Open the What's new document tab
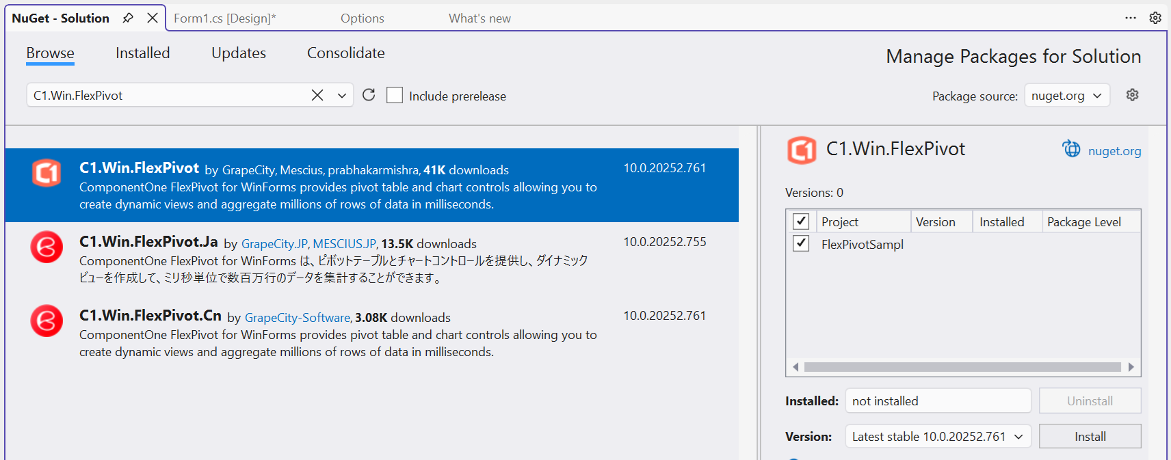The width and height of the screenshot is (1171, 460). 479,18
